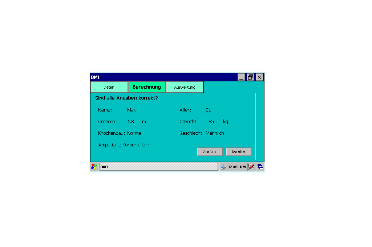Click the 12:05 PM clock

pos(237,167)
